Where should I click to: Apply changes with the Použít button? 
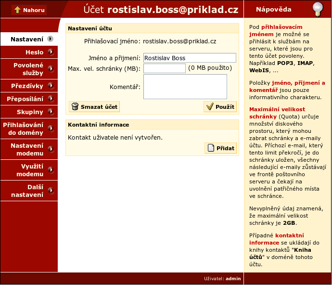pos(220,106)
